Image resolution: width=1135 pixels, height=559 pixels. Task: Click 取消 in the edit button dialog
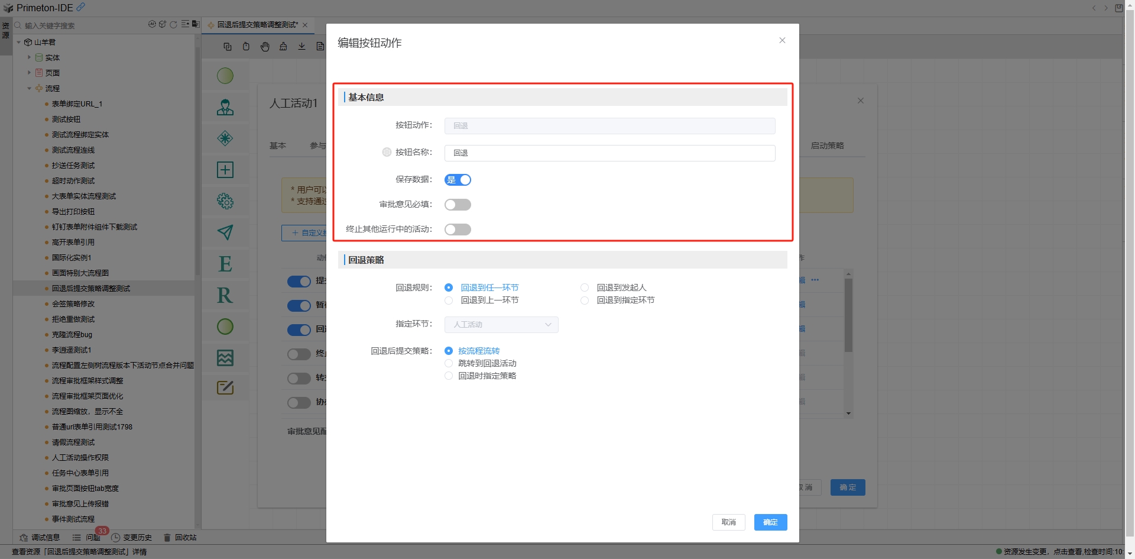(728, 522)
